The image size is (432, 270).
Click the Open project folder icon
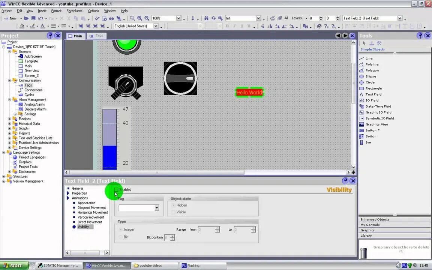tap(26, 18)
